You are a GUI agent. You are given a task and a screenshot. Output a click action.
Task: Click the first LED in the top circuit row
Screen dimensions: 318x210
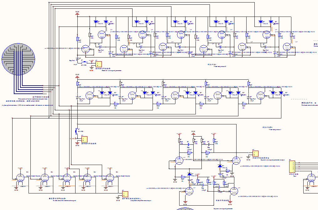pos(106,22)
